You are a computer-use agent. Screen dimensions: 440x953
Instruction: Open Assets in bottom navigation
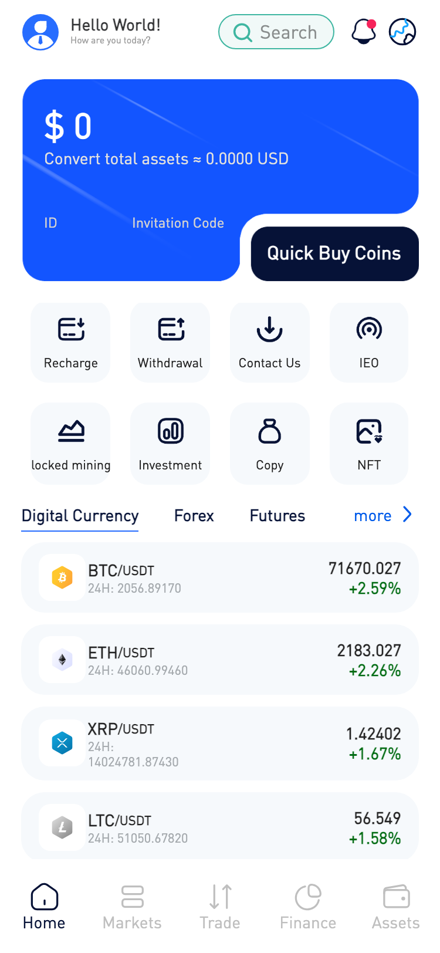click(396, 907)
